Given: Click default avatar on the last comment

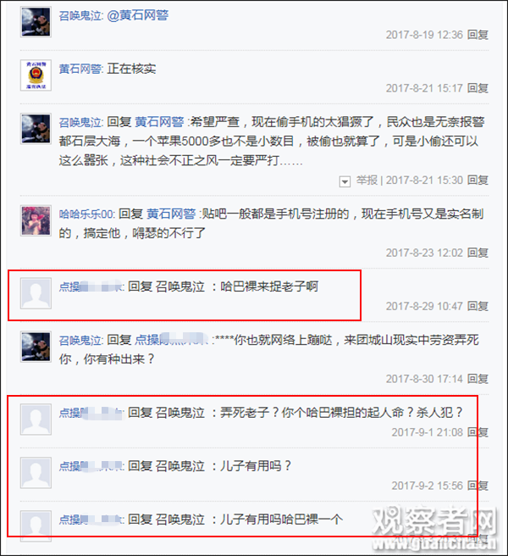Looking at the screenshot, I should point(36,525).
